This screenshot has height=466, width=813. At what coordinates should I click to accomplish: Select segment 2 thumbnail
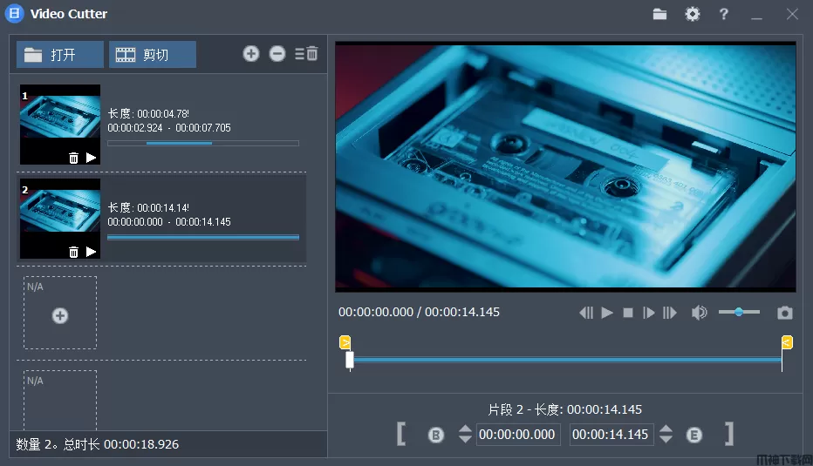[60, 219]
